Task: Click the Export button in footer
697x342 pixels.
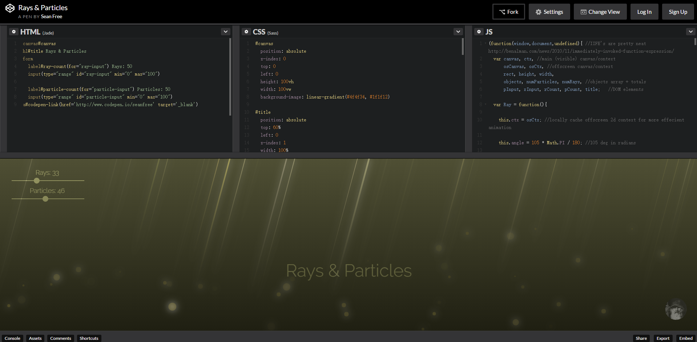Action: 663,338
